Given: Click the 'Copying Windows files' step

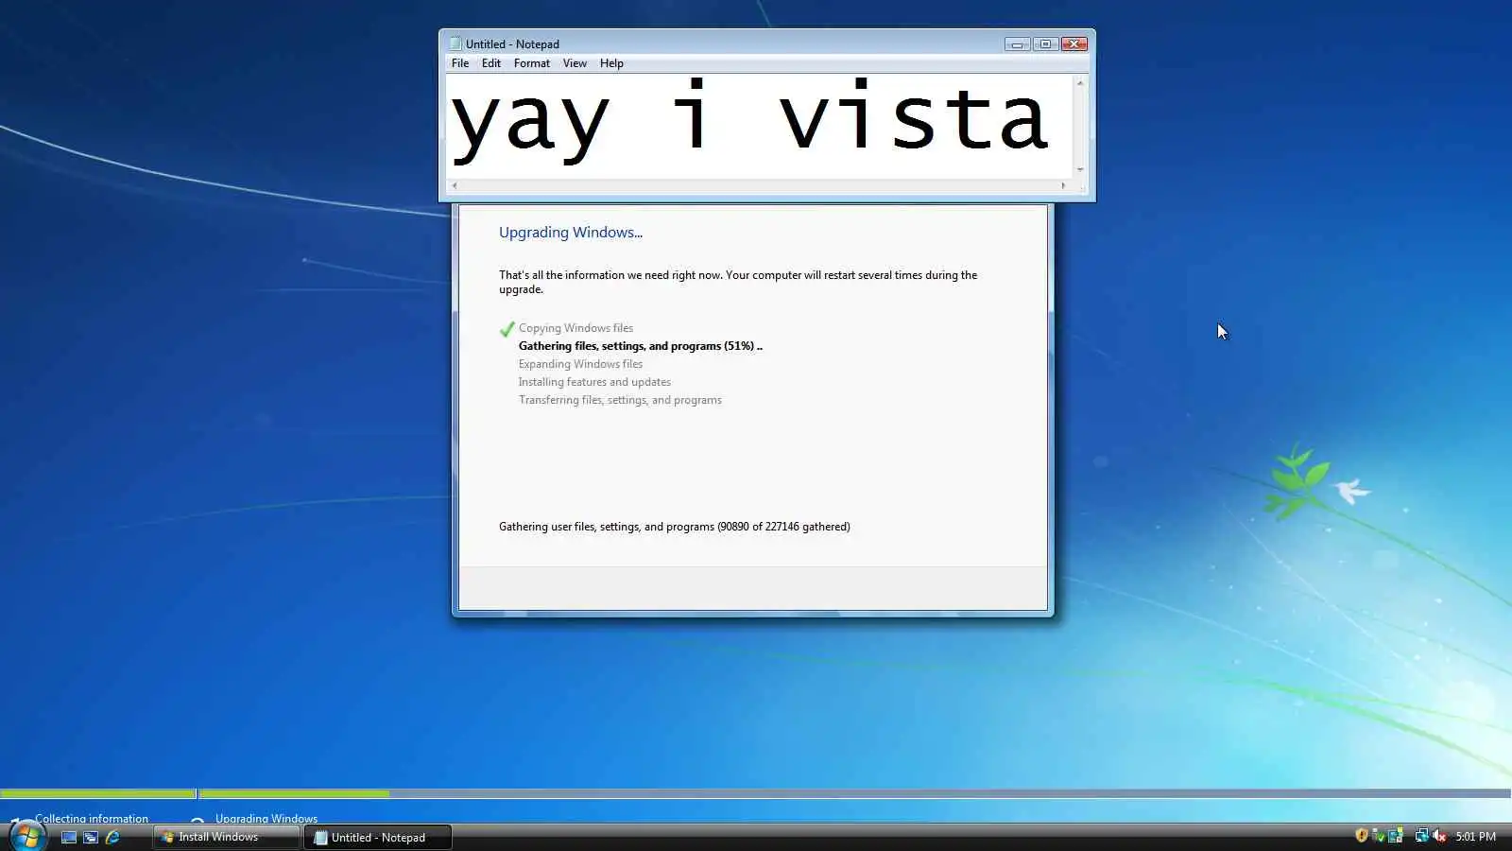Looking at the screenshot, I should (576, 328).
